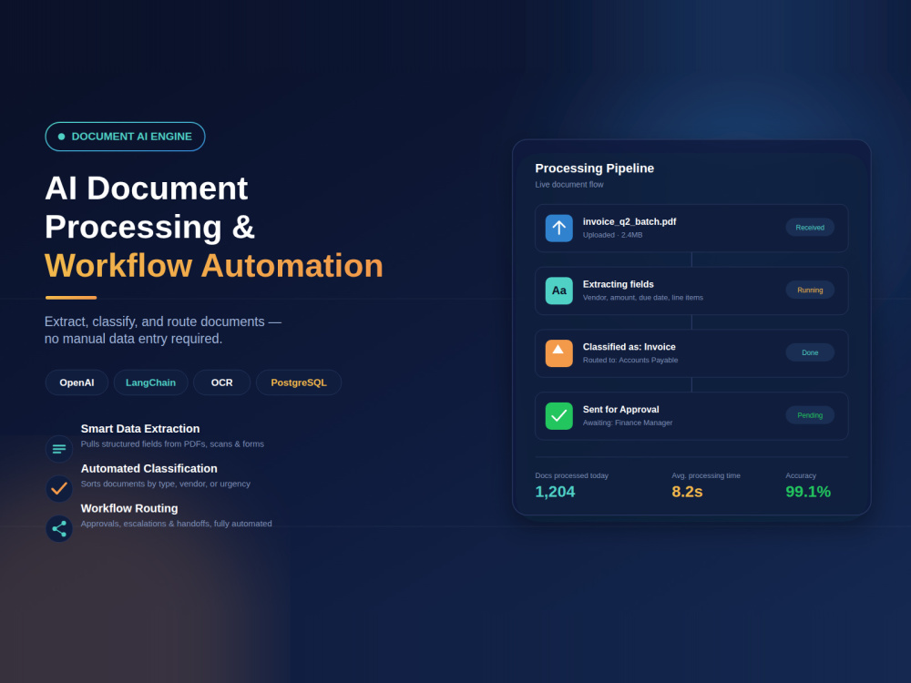Click the Workflow Routing share icon
The image size is (911, 683).
[59, 528]
